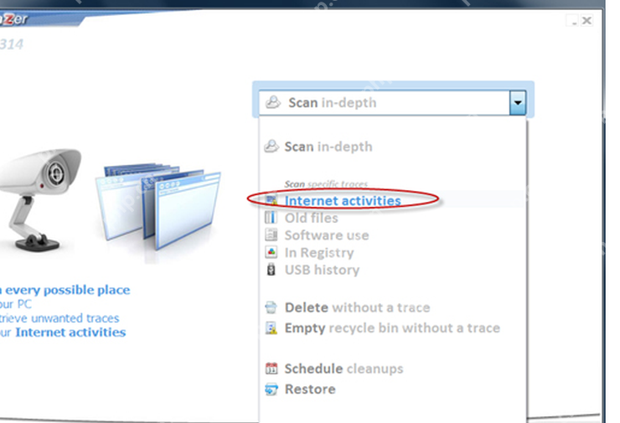The image size is (620, 423).
Task: Choose Software use scan option
Action: (x=327, y=235)
